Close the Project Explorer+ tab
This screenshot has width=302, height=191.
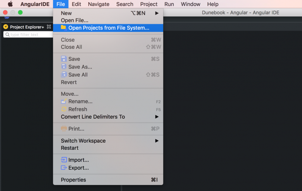click(x=49, y=27)
